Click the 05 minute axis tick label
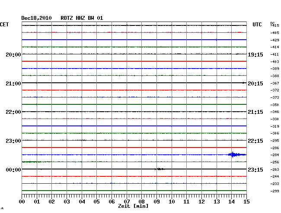 (x=96, y=202)
